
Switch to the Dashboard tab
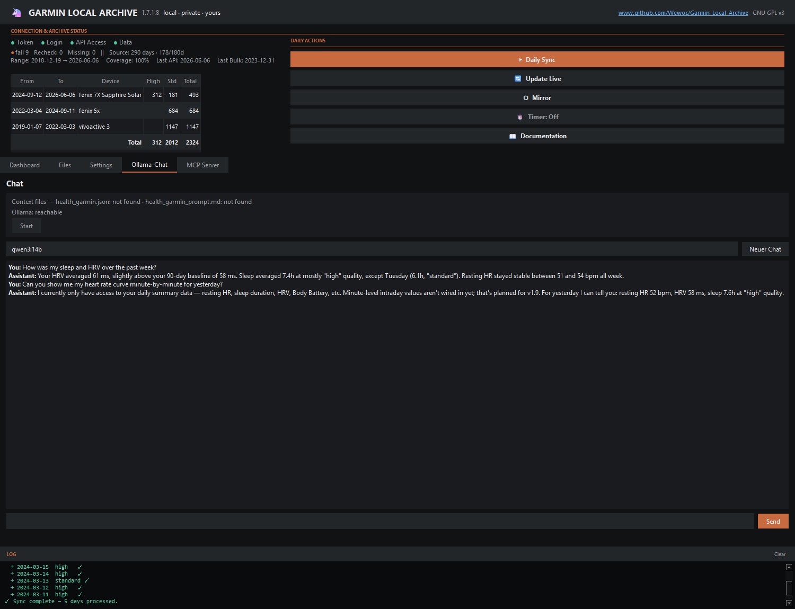click(24, 165)
